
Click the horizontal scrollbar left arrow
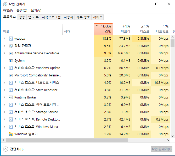click(x=3, y=141)
